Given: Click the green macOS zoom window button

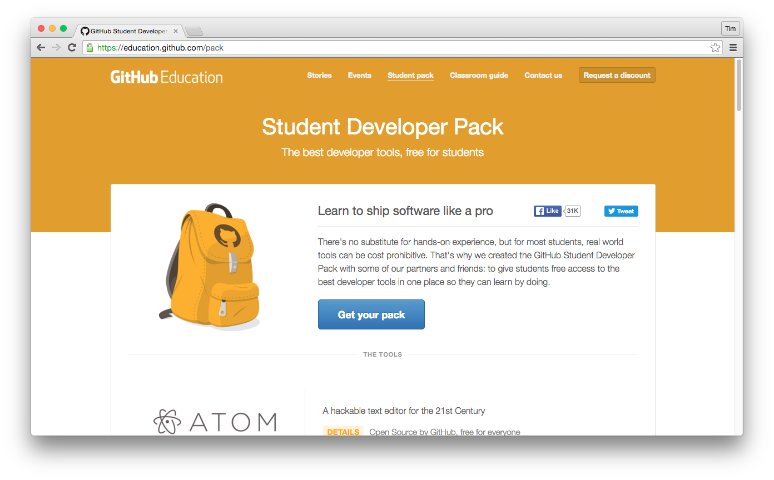Looking at the screenshot, I should coord(63,28).
